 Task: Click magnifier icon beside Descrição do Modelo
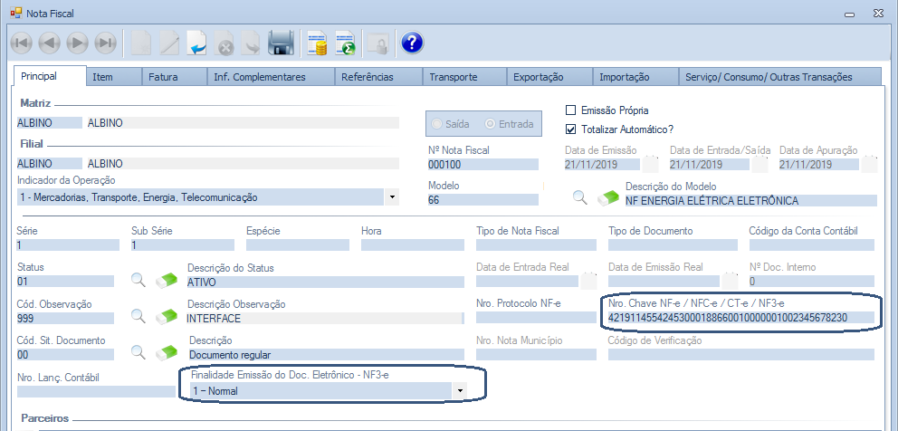(580, 197)
